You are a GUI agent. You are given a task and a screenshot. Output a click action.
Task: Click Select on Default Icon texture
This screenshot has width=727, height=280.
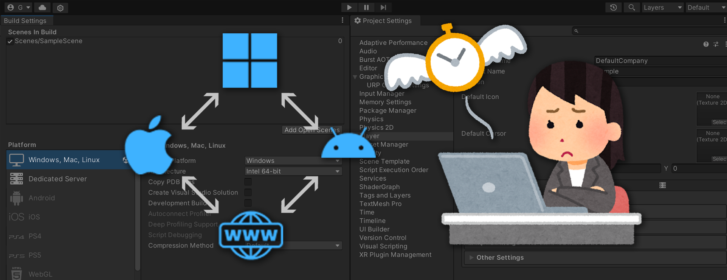click(x=719, y=122)
